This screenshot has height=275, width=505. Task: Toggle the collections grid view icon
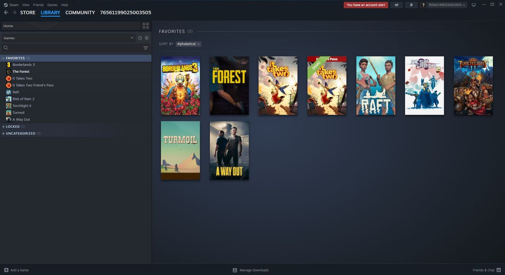(x=146, y=26)
